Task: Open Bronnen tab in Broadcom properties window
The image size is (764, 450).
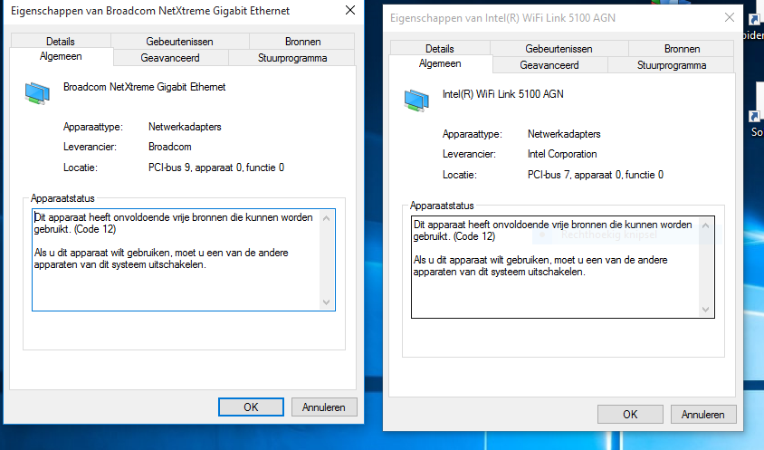Action: (x=302, y=42)
